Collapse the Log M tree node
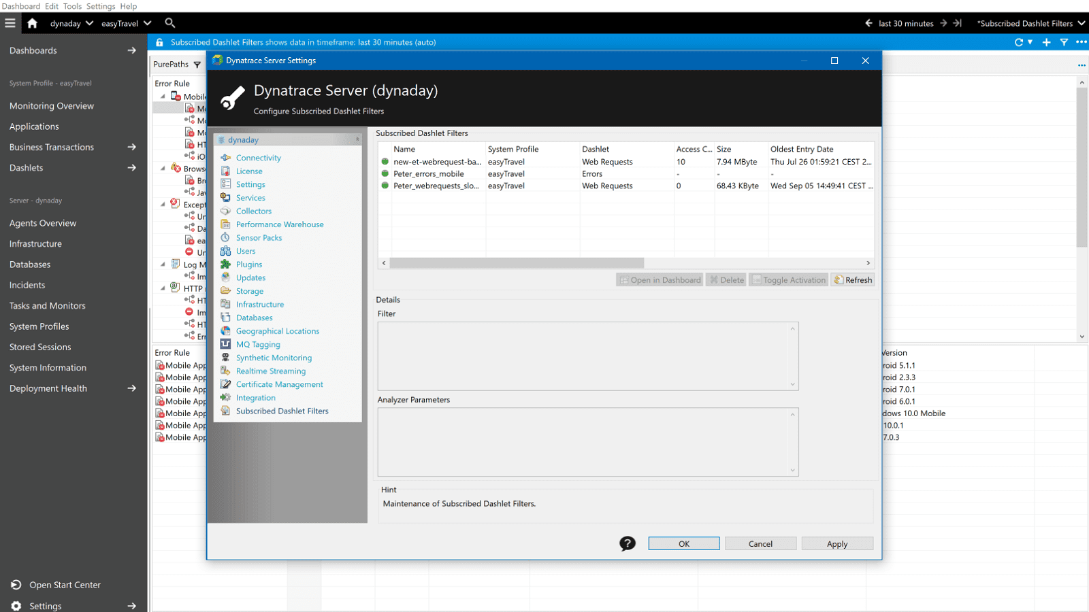Screen dimensions: 1089x612 (x=163, y=265)
